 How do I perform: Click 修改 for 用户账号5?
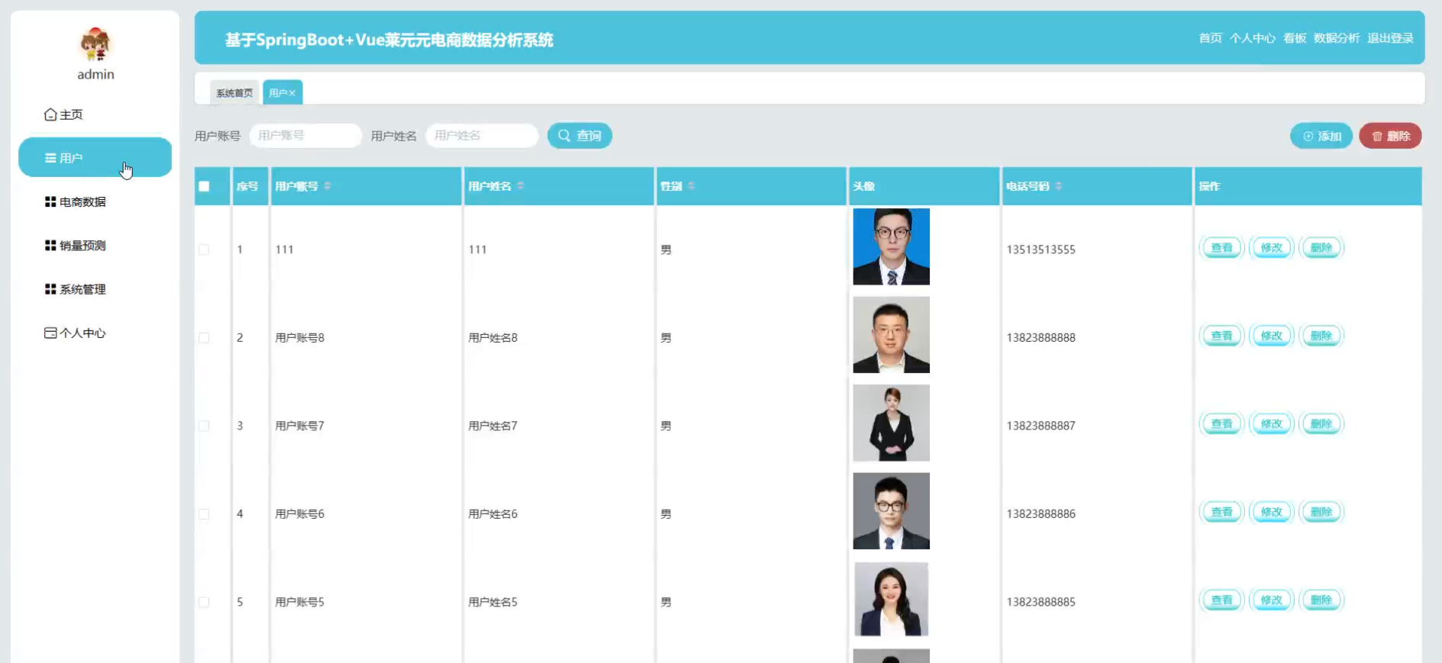pos(1272,600)
